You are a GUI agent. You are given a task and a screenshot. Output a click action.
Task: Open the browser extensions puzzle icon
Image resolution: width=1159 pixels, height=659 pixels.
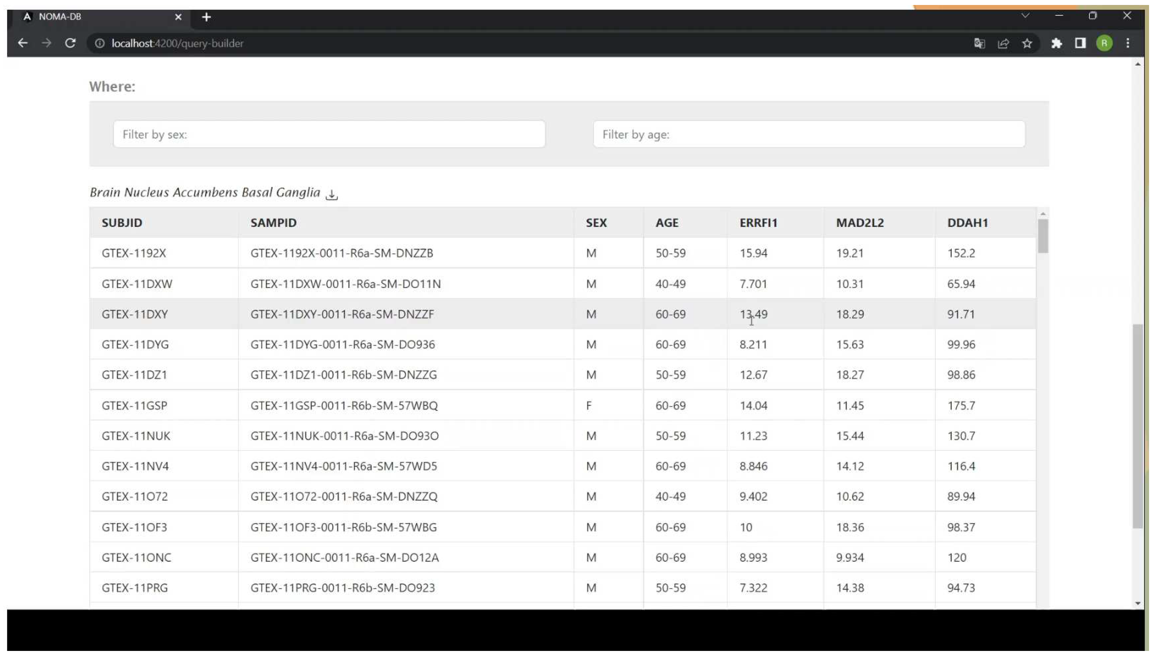click(x=1056, y=44)
